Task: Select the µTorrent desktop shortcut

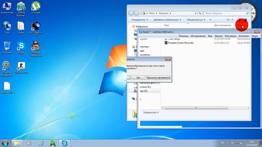Action: point(36,8)
